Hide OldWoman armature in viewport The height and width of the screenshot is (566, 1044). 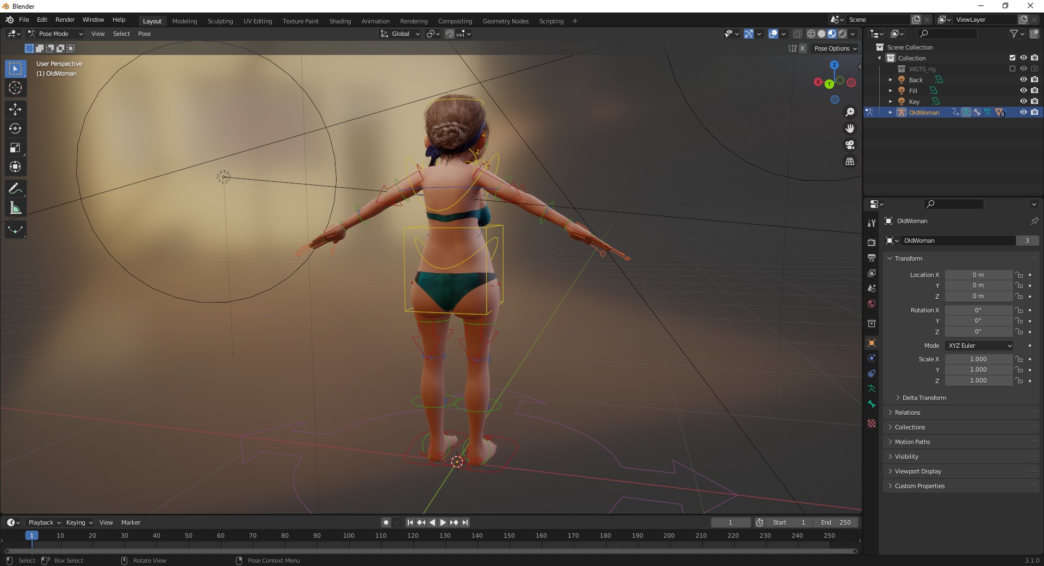1023,112
